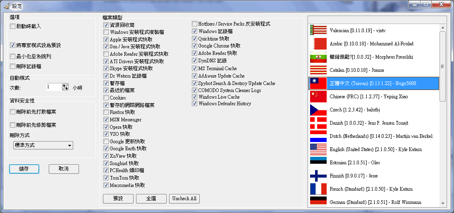Click the language list scrollbar thumb
The image size is (454, 213).
click(x=442, y=66)
